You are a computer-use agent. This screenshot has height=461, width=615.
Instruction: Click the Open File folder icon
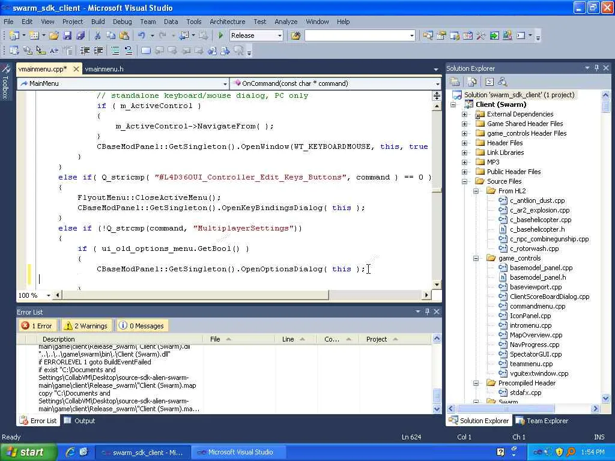[x=53, y=35]
